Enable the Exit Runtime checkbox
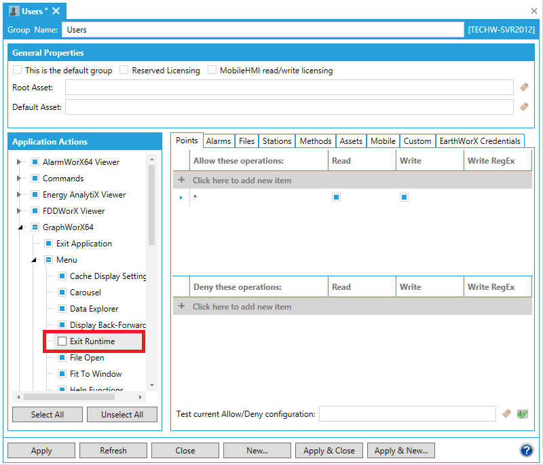 tap(62, 341)
